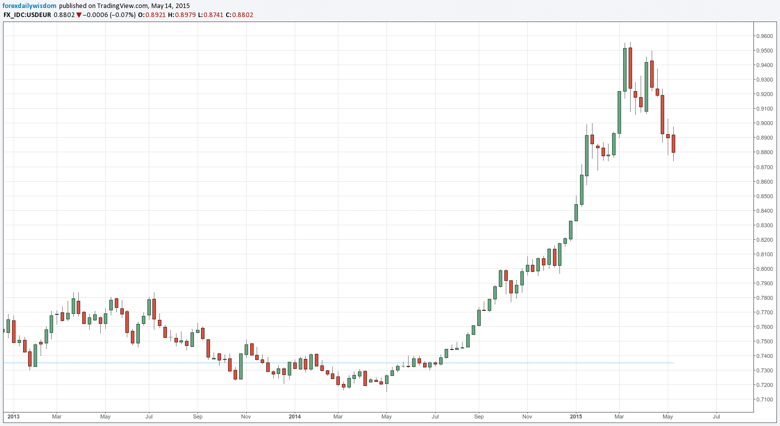Click the rightmost red candle on chart
Image resolution: width=780 pixels, height=426 pixels.
pyautogui.click(x=673, y=144)
